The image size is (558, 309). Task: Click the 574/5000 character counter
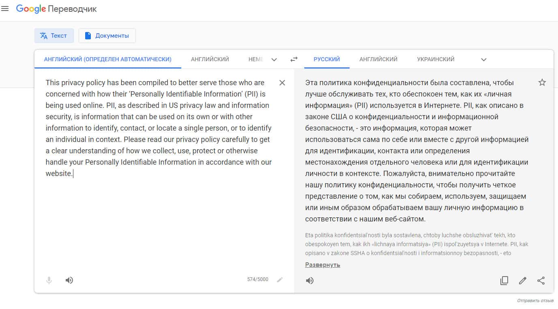tap(258, 279)
